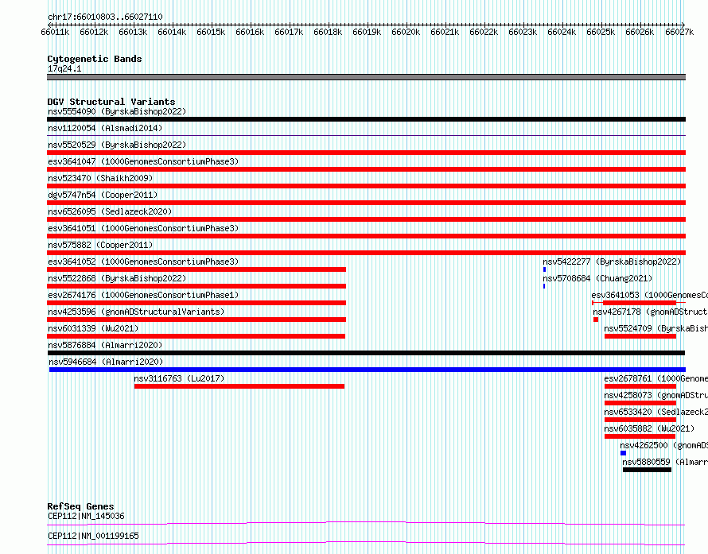Image resolution: width=708 pixels, height=554 pixels.
Task: Click the chr17:66010803..66027110 coordinates text
Action: point(105,17)
